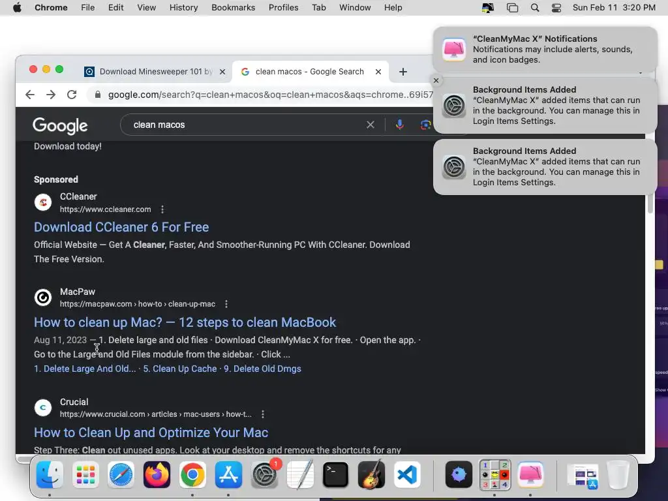This screenshot has height=501, width=668.
Task: Open the Minesweeper app in the dock
Action: tap(494, 475)
